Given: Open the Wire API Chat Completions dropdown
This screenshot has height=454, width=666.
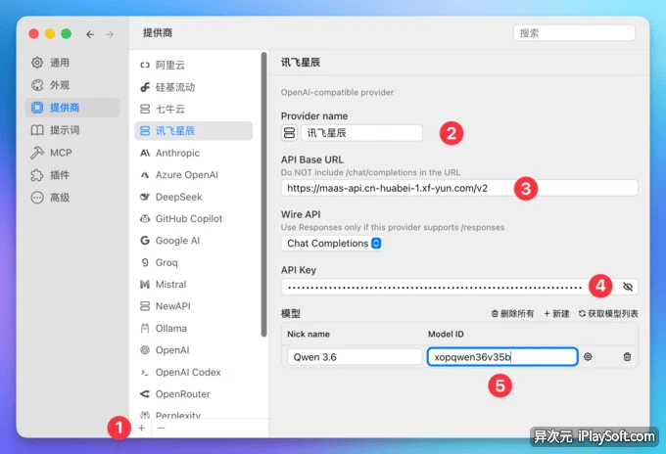Looking at the screenshot, I should 332,244.
